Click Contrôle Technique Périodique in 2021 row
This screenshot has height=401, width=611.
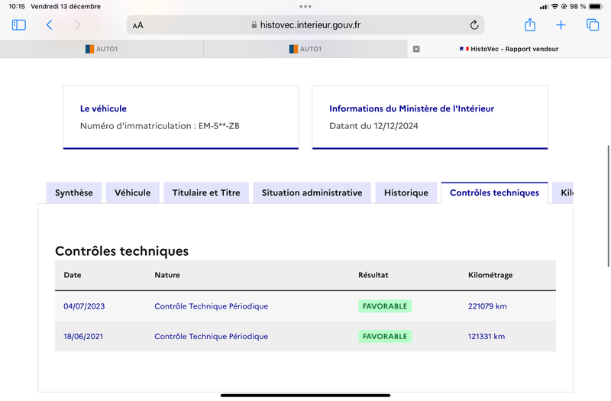(212, 336)
